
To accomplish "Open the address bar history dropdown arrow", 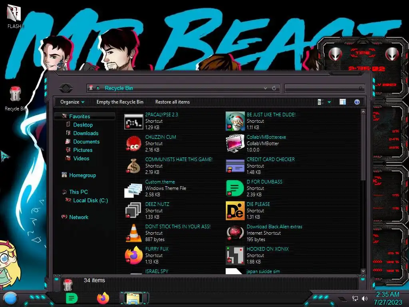I will click(x=265, y=88).
